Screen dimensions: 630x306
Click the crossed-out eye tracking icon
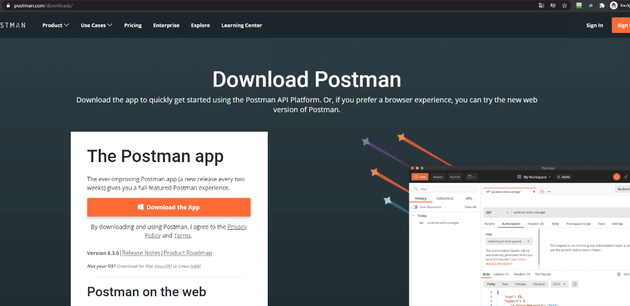click(553, 5)
